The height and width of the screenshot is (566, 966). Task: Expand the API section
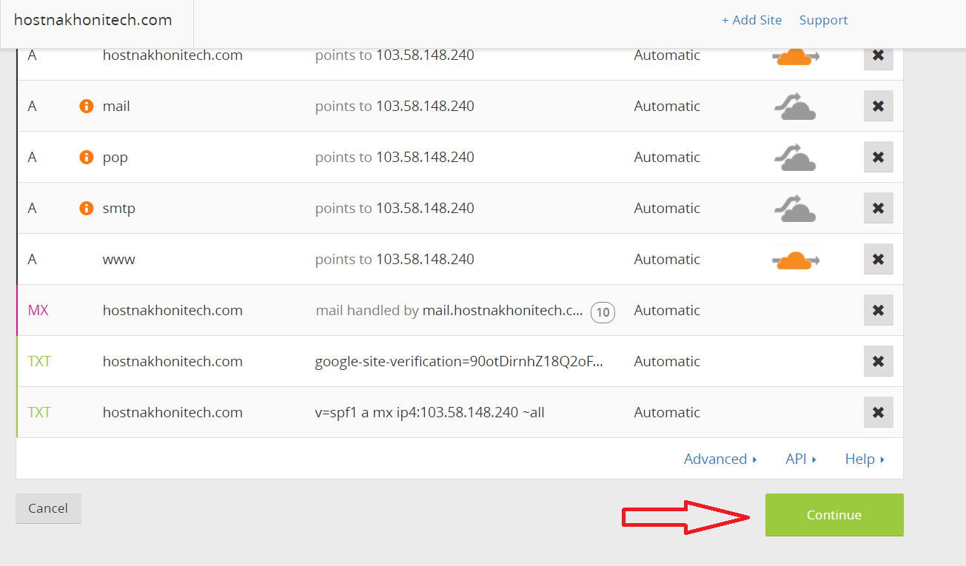tap(801, 459)
